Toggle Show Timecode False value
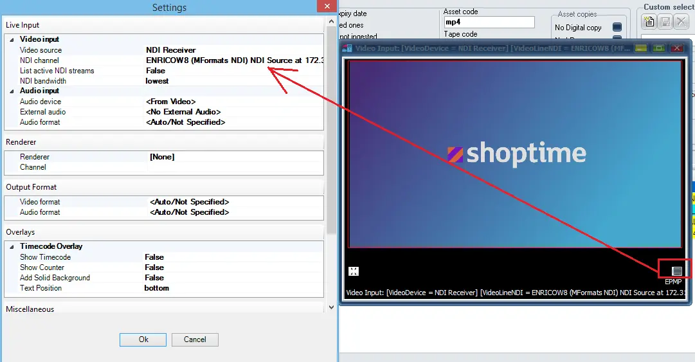Viewport: 695px width, 362px height. (154, 257)
